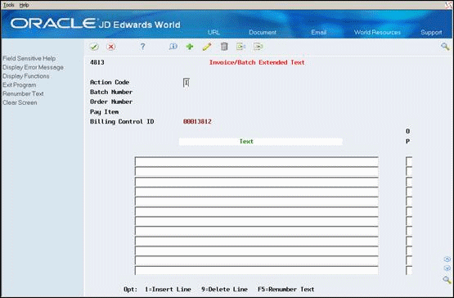
Task: Click the pencil Change icon
Action: [x=207, y=47]
